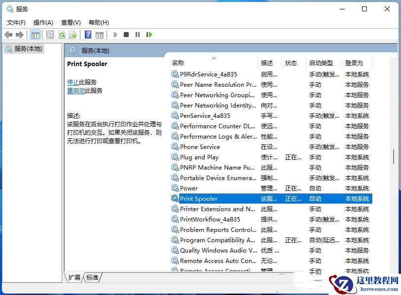Screen dimensions: 401x295
Task: Open the 查看(V) menu
Action: coord(70,22)
